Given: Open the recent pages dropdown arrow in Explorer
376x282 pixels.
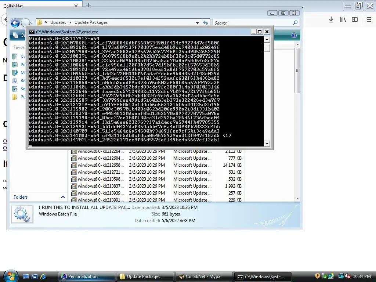Looking at the screenshot, I should point(32,23).
